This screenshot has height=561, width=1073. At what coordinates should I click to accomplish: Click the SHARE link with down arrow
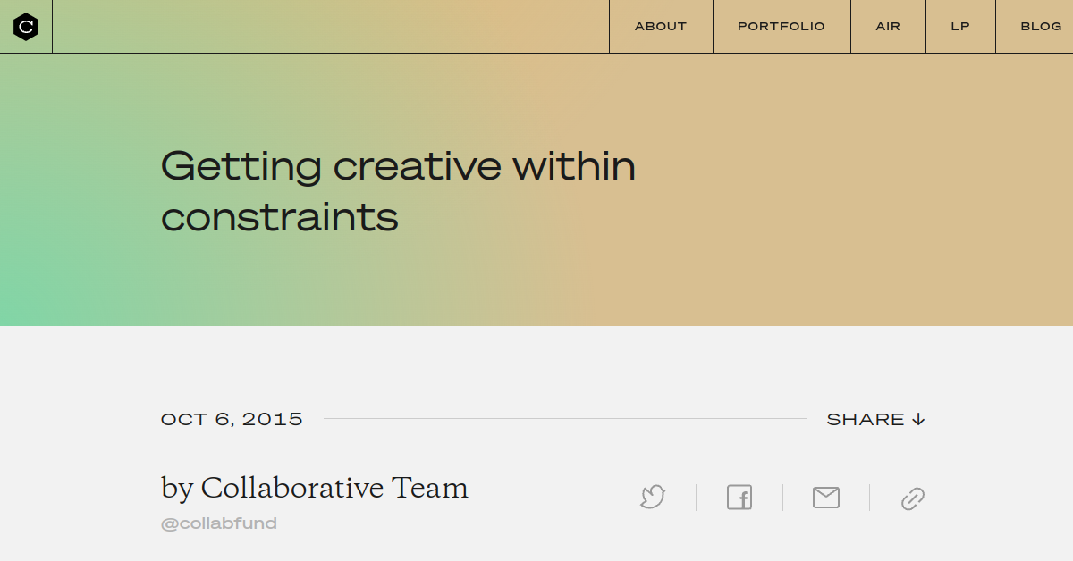pos(874,418)
